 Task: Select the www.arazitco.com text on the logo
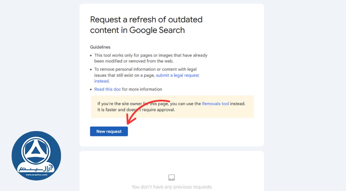tap(36, 175)
